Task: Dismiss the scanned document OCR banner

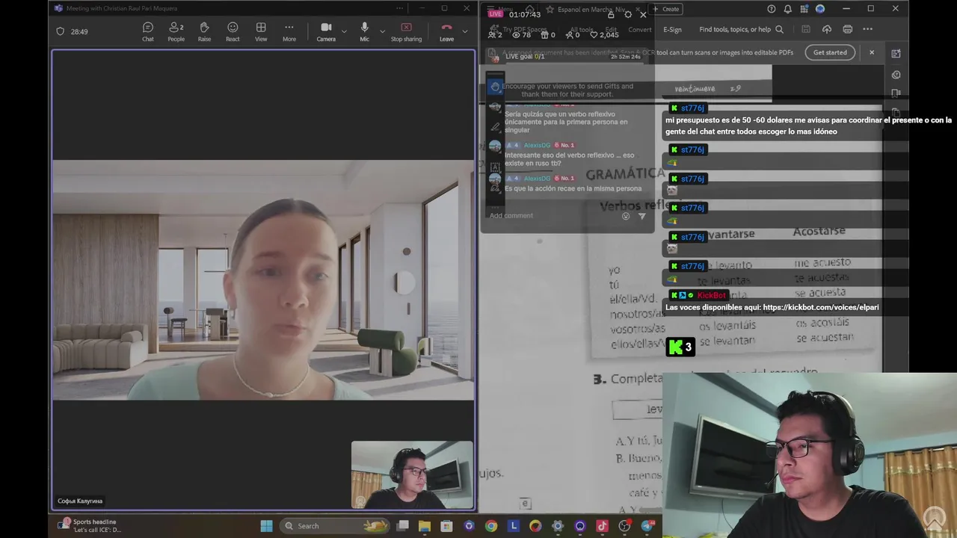Action: pyautogui.click(x=871, y=52)
